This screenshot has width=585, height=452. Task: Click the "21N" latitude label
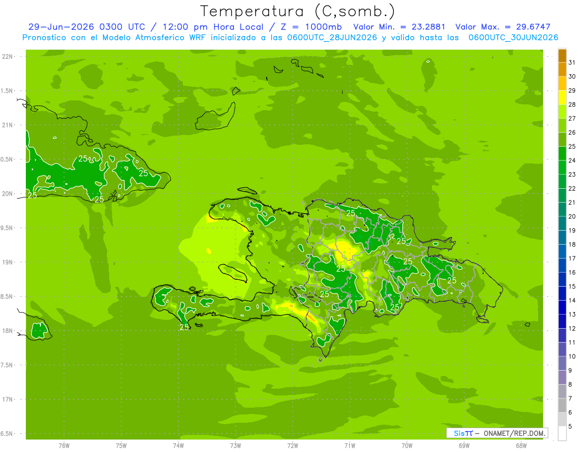click(8, 125)
